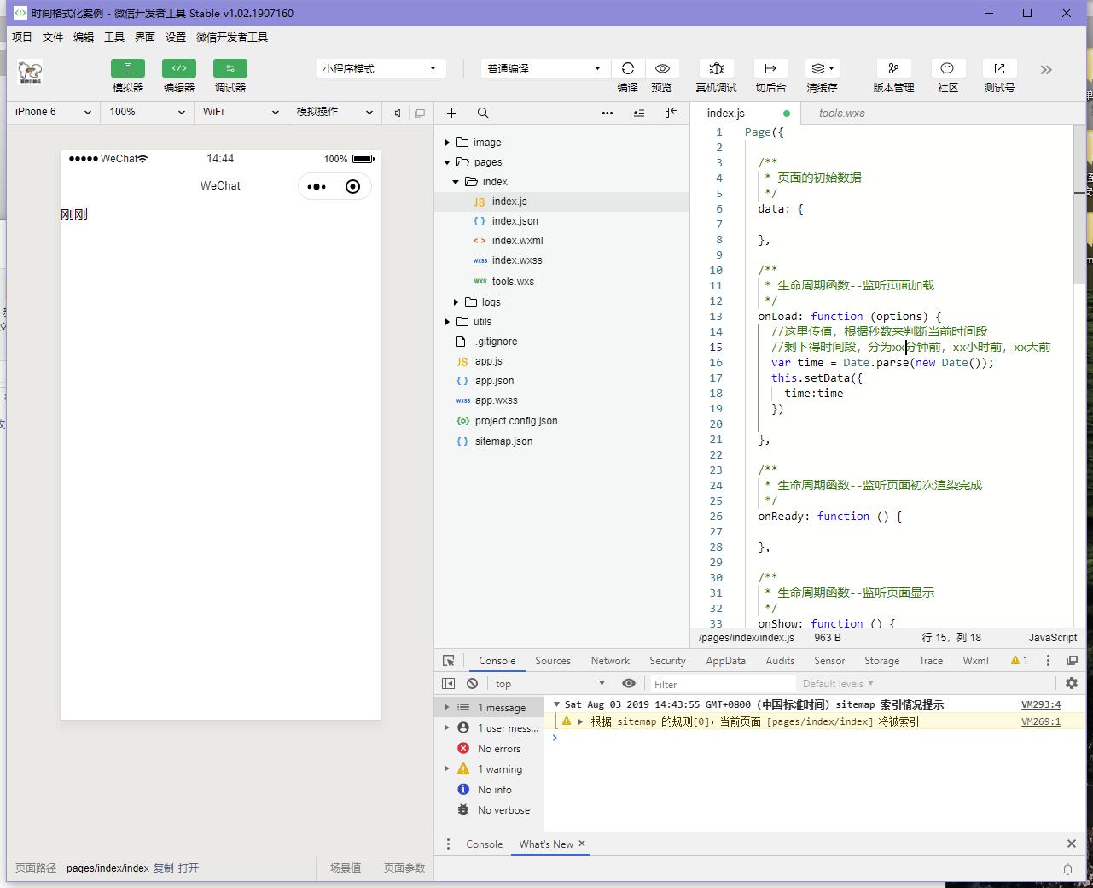Add new file with plus icon
The width and height of the screenshot is (1093, 888).
(451, 113)
